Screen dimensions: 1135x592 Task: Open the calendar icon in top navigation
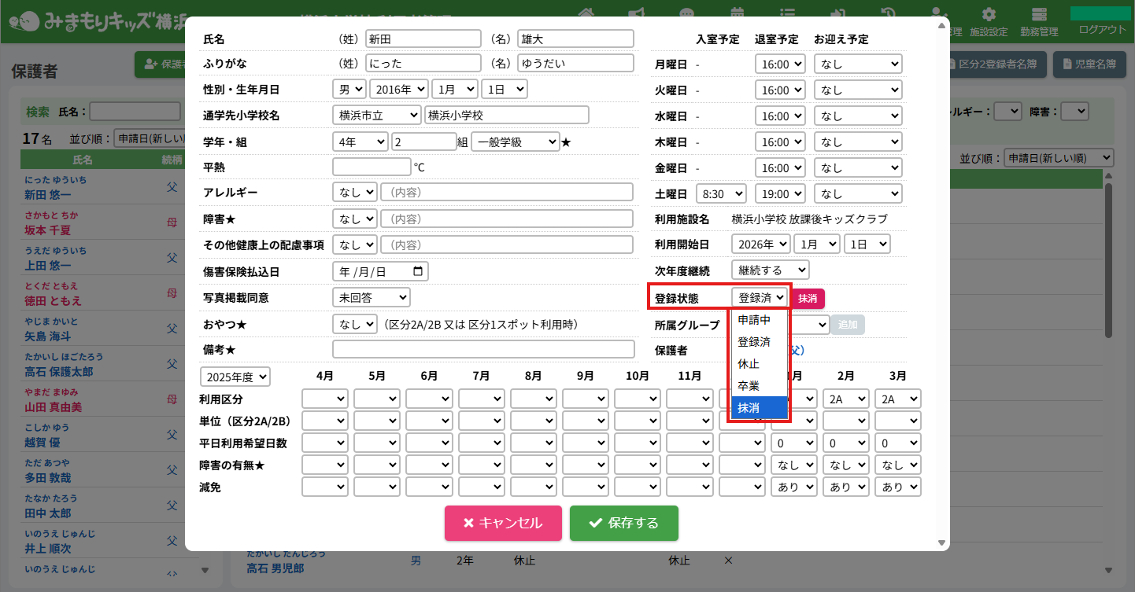[x=738, y=13]
